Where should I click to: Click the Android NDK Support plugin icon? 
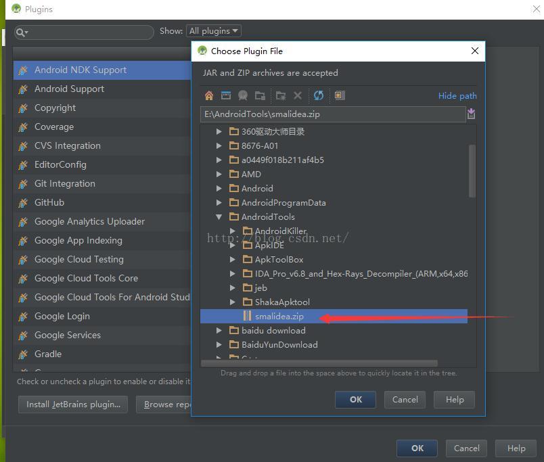point(23,70)
